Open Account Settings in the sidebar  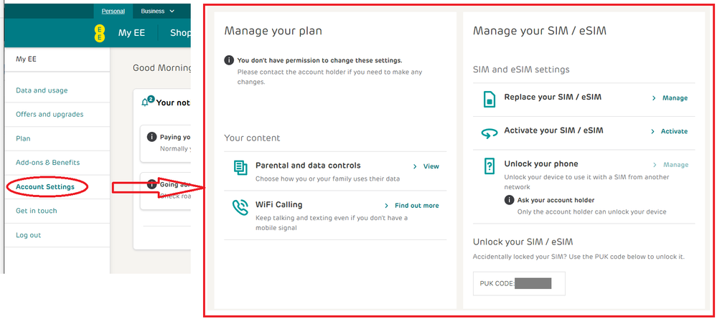pos(44,187)
